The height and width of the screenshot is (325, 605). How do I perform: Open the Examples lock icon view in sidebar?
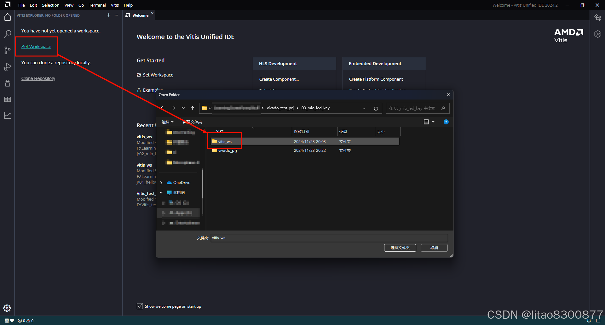[x=8, y=83]
